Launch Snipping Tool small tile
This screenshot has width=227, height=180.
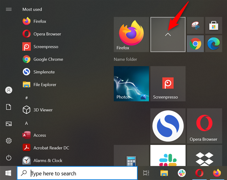click(x=195, y=25)
